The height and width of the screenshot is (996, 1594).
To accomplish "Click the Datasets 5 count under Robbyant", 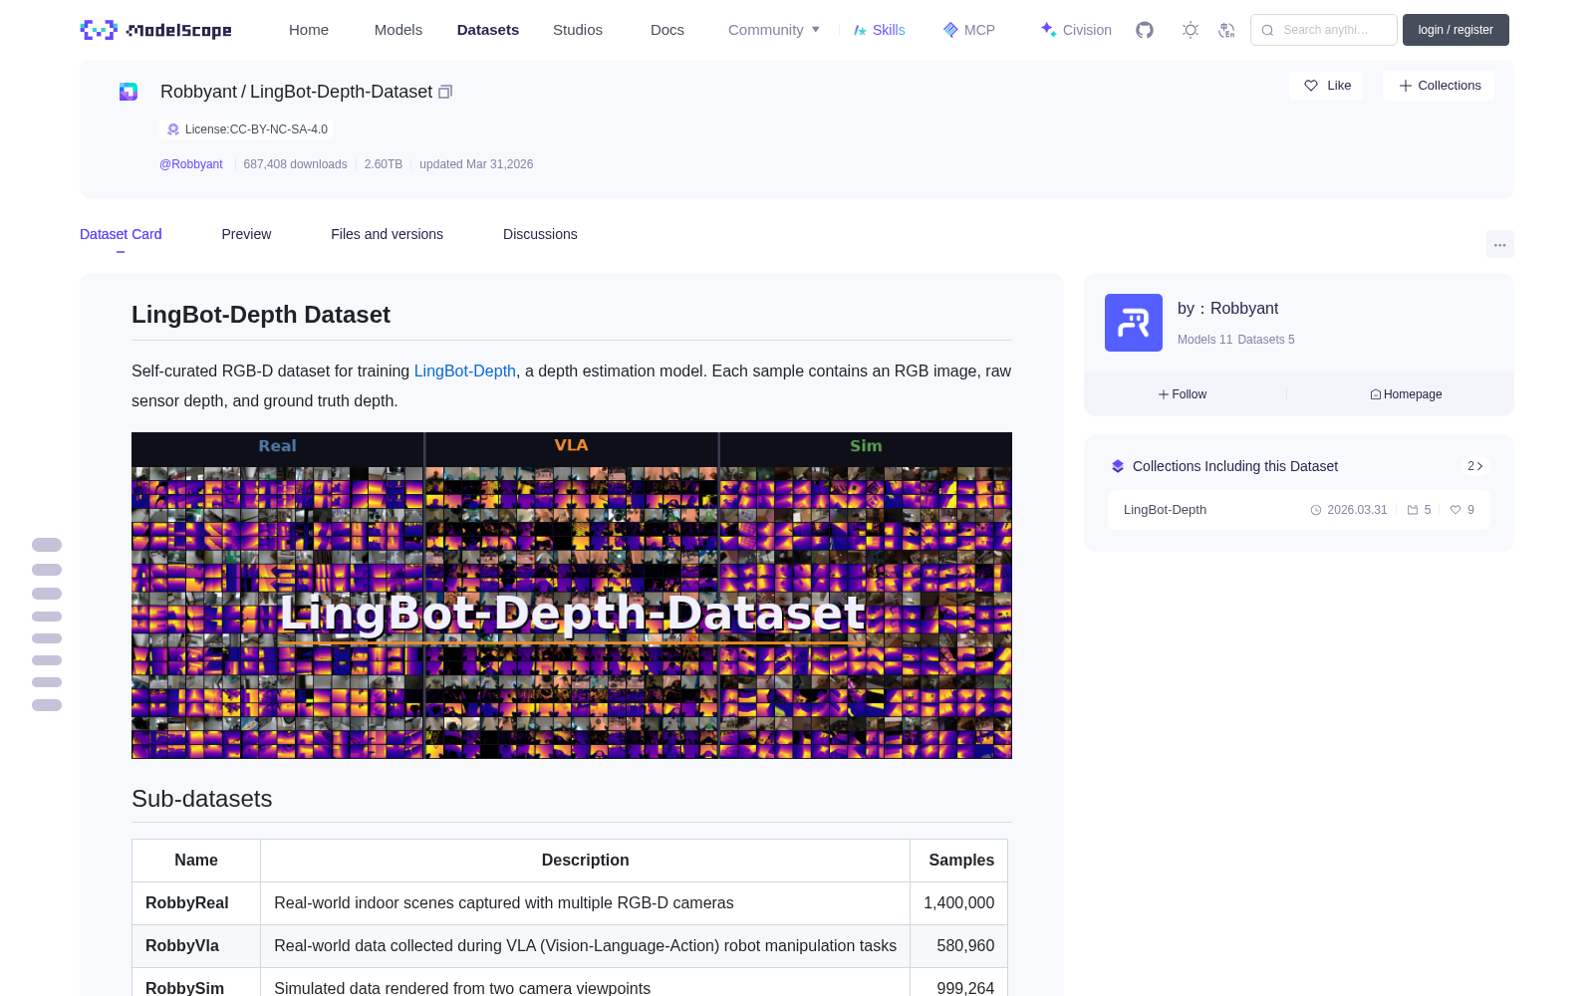I will [x=1266, y=340].
